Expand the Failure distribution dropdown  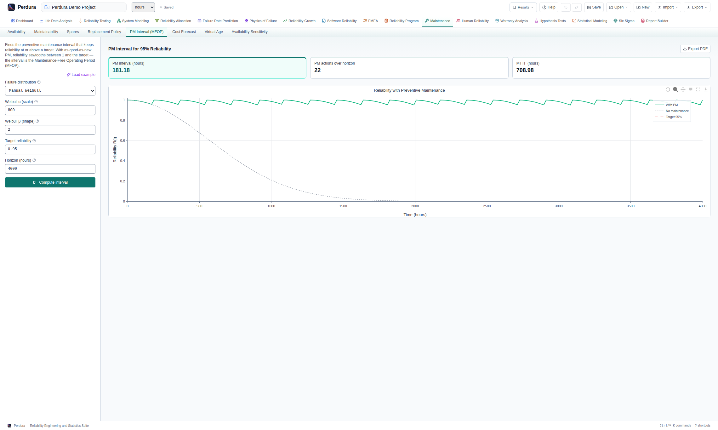50,91
